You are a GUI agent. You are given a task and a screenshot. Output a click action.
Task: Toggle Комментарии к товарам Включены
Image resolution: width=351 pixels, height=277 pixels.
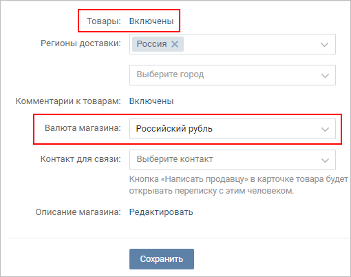pyautogui.click(x=151, y=101)
